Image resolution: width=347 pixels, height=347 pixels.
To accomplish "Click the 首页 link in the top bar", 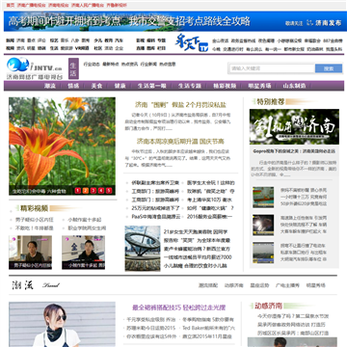I will click(11, 5).
